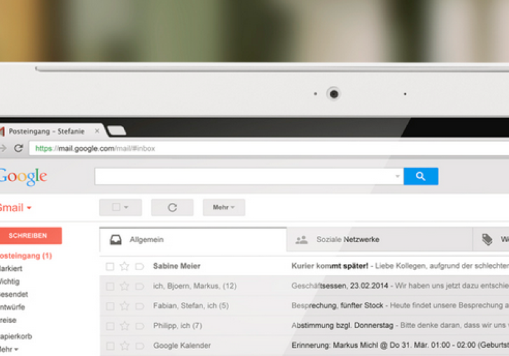Click the price tag tab icon

[x=487, y=240]
